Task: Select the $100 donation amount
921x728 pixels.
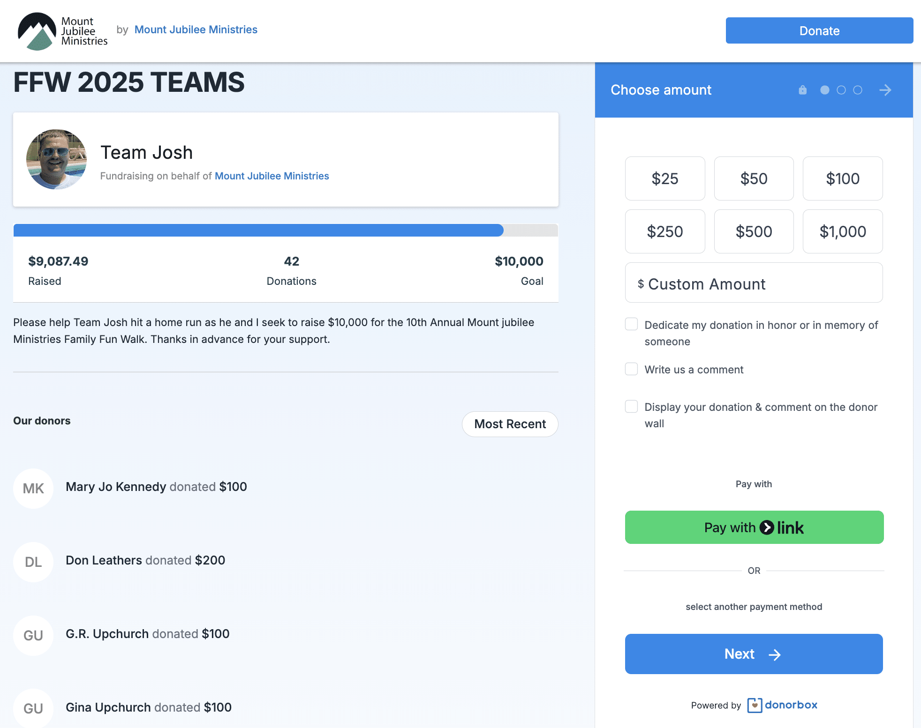Action: pos(843,178)
